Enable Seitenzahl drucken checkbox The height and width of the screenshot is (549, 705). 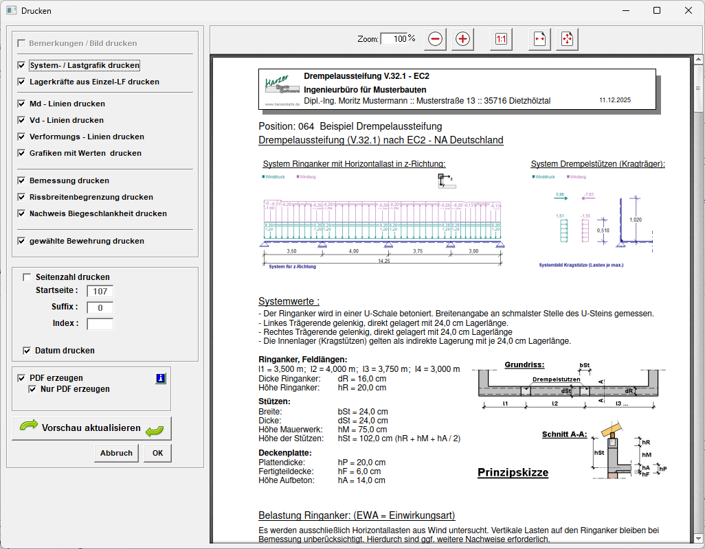click(x=27, y=277)
